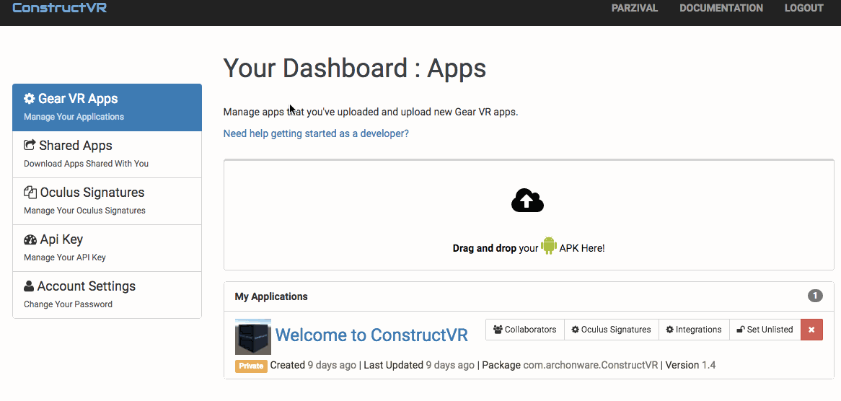Click the 'Drag and drop' text in the upload area
Screen dimensions: 841x401
484,248
